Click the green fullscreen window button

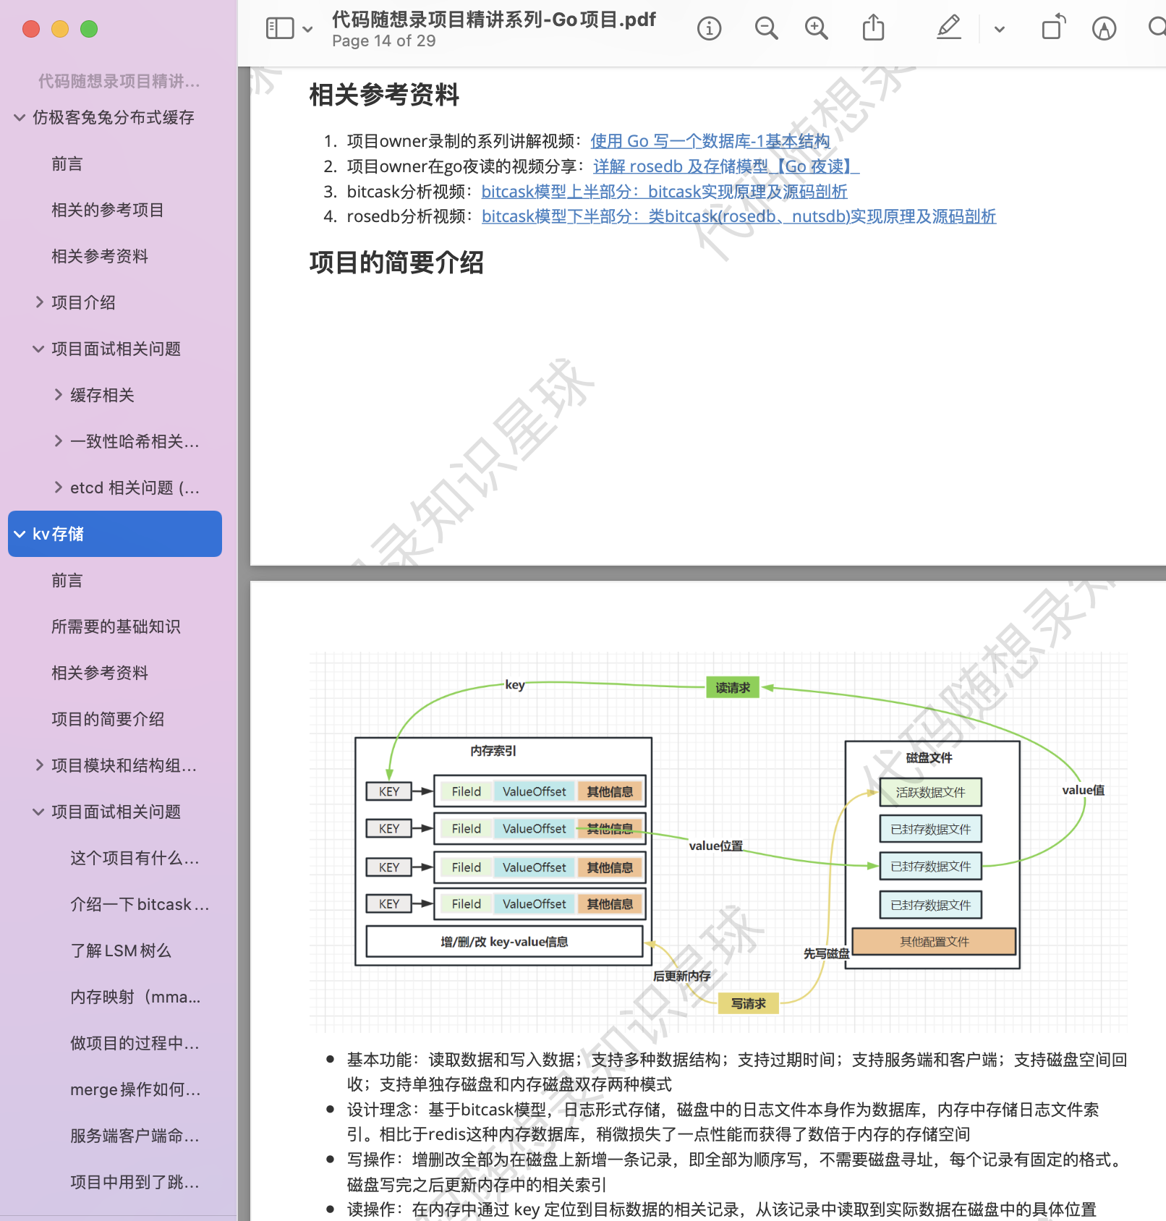click(89, 29)
